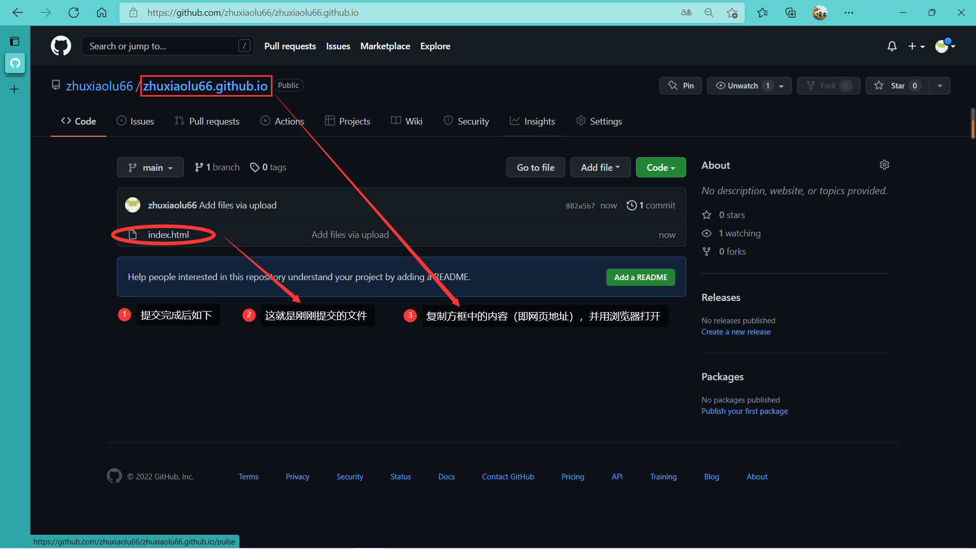Click footer GitHub logo
Image resolution: width=976 pixels, height=549 pixels.
point(114,476)
